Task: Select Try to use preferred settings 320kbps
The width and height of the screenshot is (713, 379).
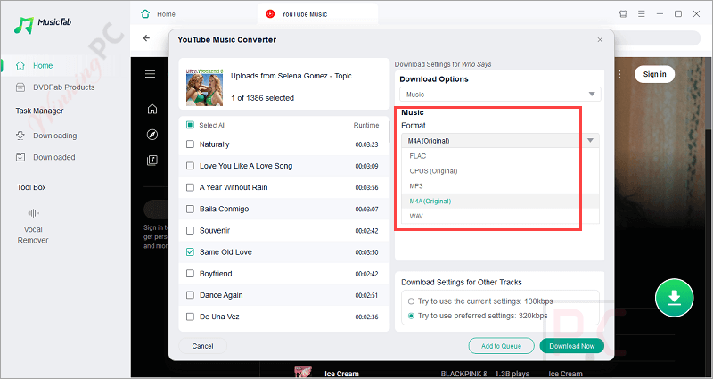Action: coord(411,316)
